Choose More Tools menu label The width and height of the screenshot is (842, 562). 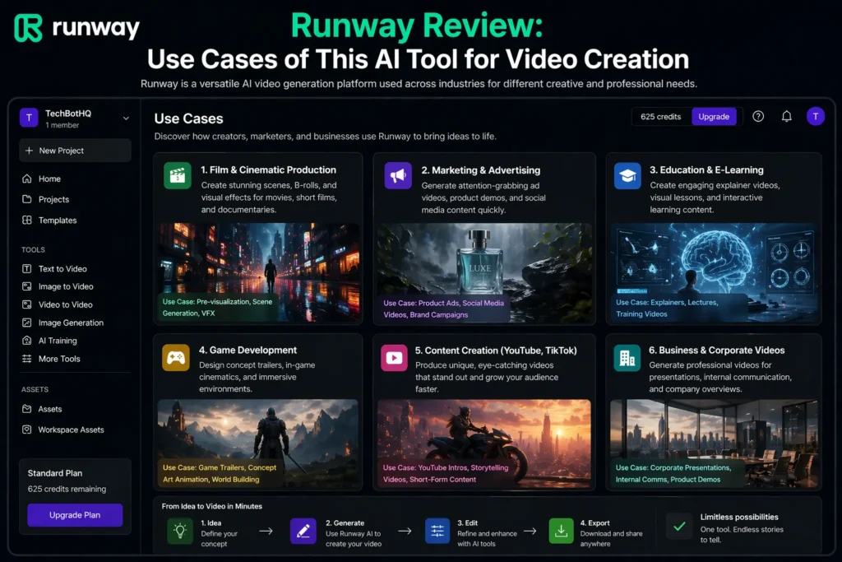tap(59, 359)
